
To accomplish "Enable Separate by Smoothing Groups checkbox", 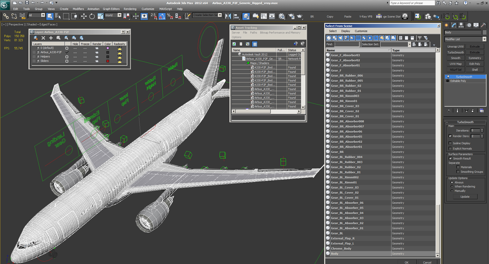I will (458, 172).
